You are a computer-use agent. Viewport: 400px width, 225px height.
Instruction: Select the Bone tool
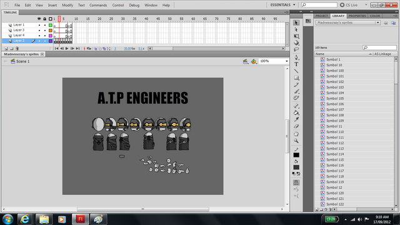click(x=296, y=106)
